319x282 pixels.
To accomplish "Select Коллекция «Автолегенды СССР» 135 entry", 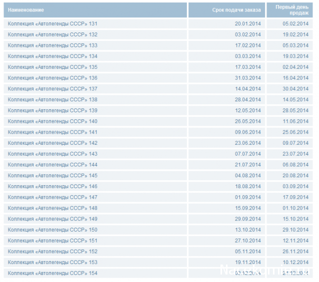I will 52,67.
